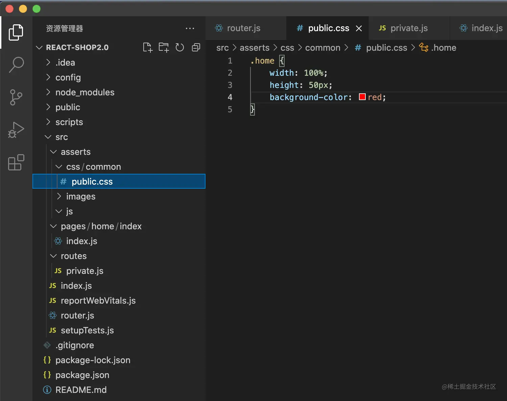507x401 pixels.
Task: Switch to the router.js tab
Action: [243, 28]
